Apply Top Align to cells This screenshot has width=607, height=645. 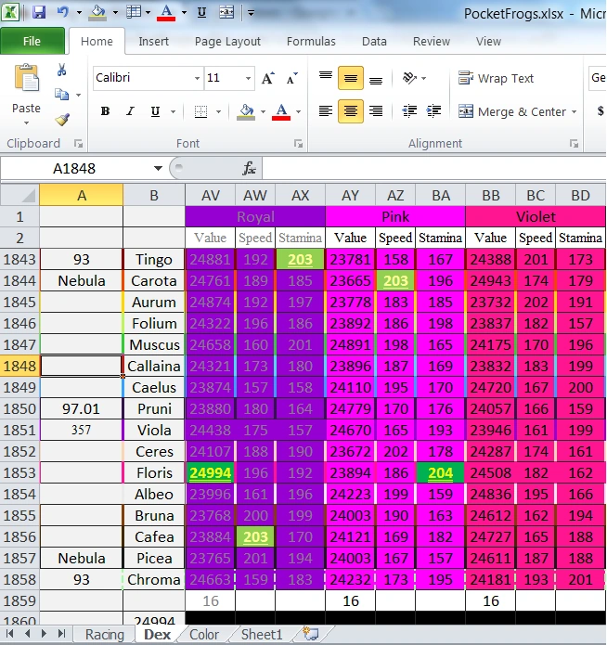tap(326, 78)
